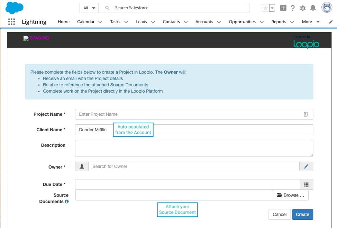
Task: Create a new record with the plus icon
Action: pos(283,8)
